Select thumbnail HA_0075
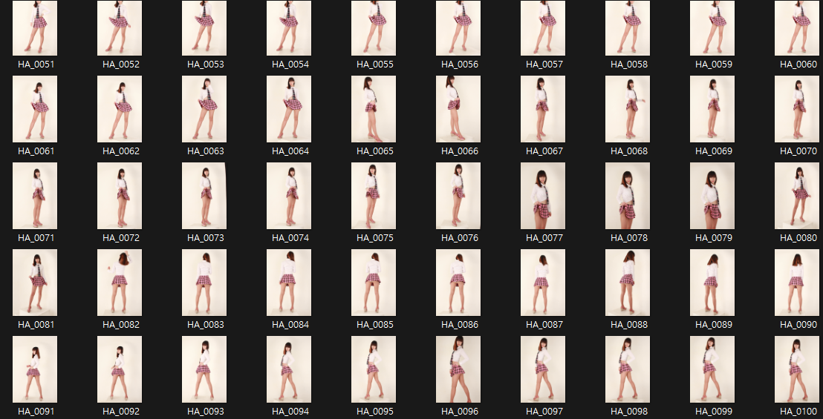 [373, 196]
